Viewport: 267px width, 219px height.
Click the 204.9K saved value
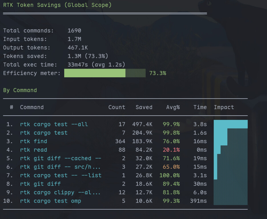click(x=142, y=133)
